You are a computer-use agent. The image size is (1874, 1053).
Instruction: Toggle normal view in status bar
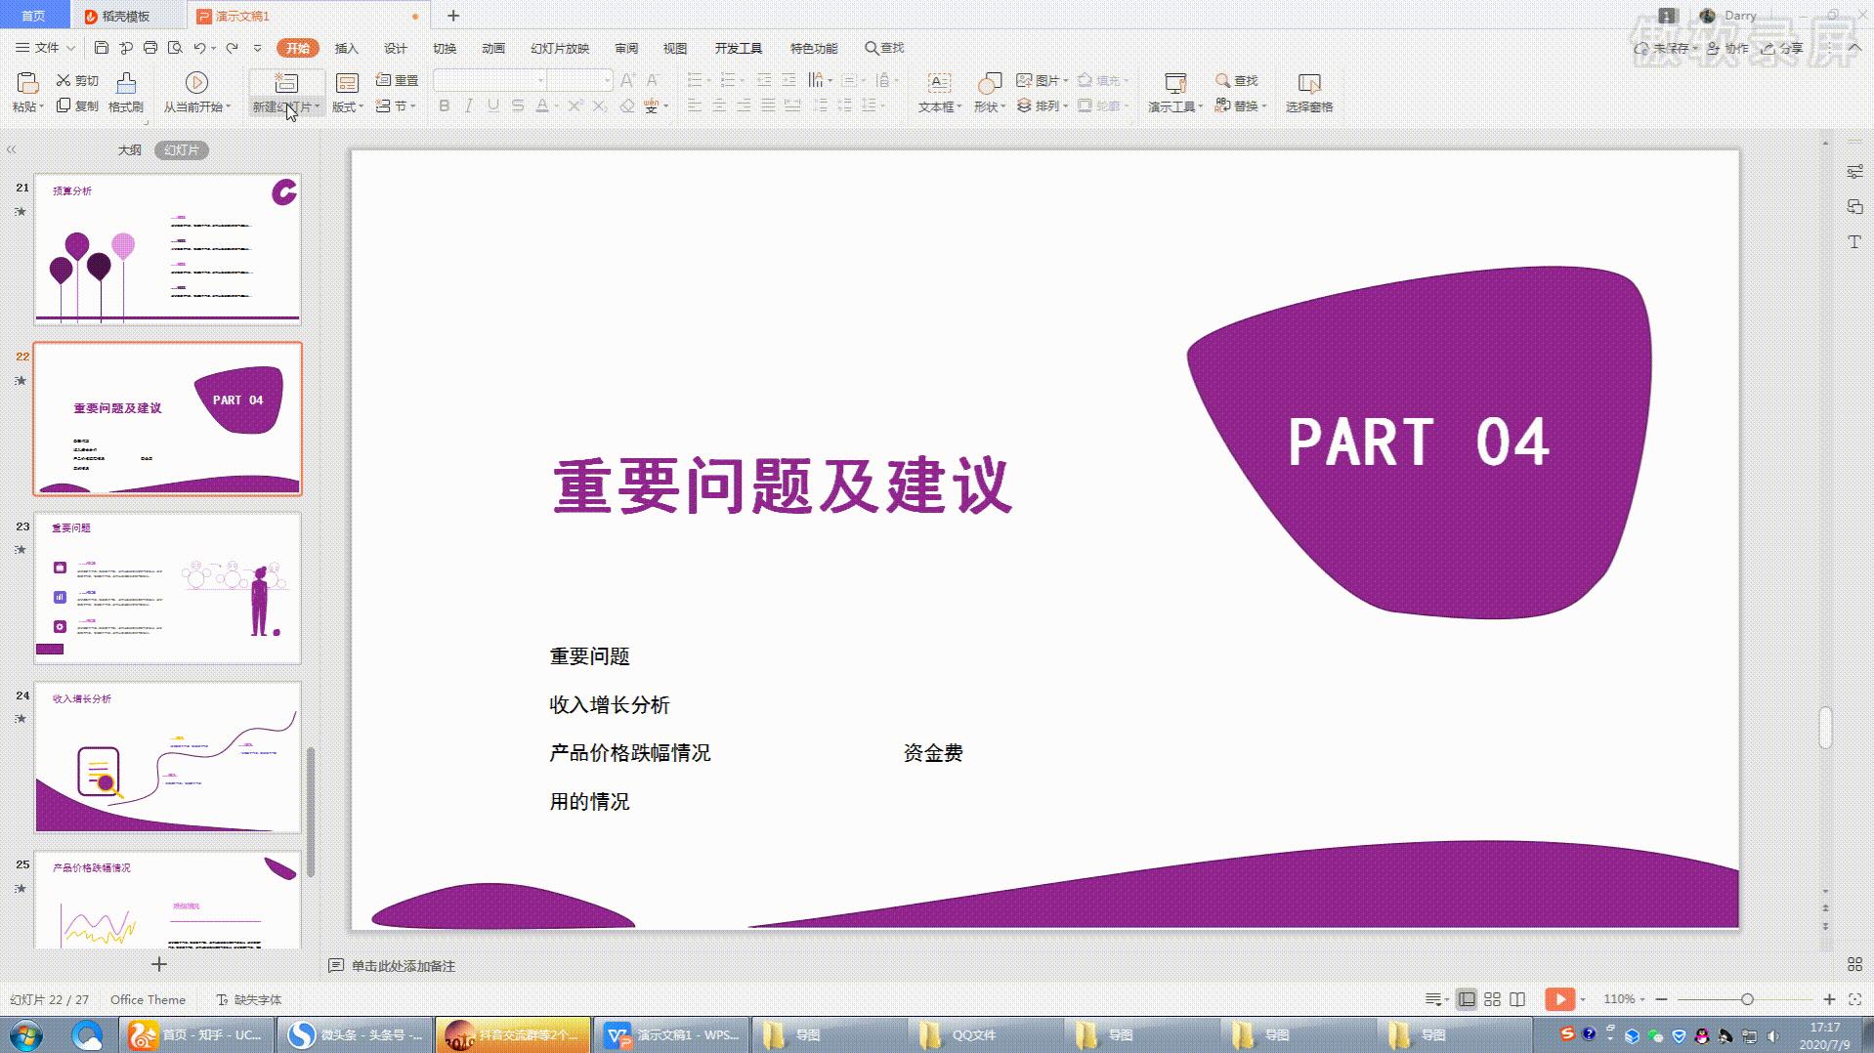click(x=1467, y=999)
